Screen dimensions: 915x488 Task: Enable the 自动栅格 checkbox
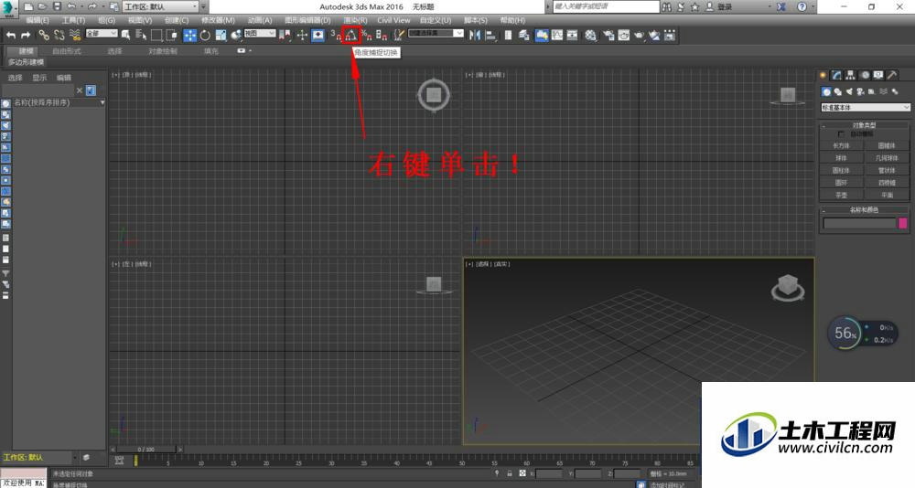click(x=841, y=134)
